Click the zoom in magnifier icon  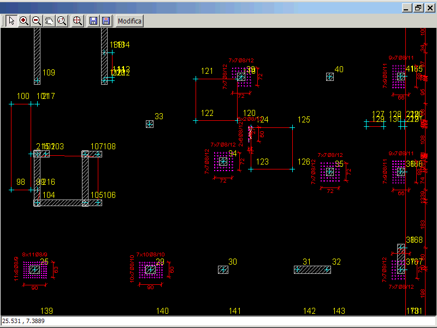tap(24, 21)
